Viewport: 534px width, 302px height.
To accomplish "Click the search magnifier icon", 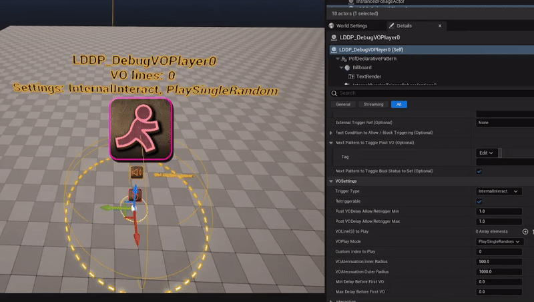I will coord(334,93).
